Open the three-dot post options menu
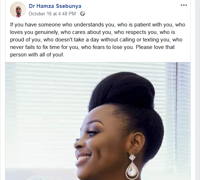Image resolution: width=200 pixels, height=180 pixels. coord(184,5)
